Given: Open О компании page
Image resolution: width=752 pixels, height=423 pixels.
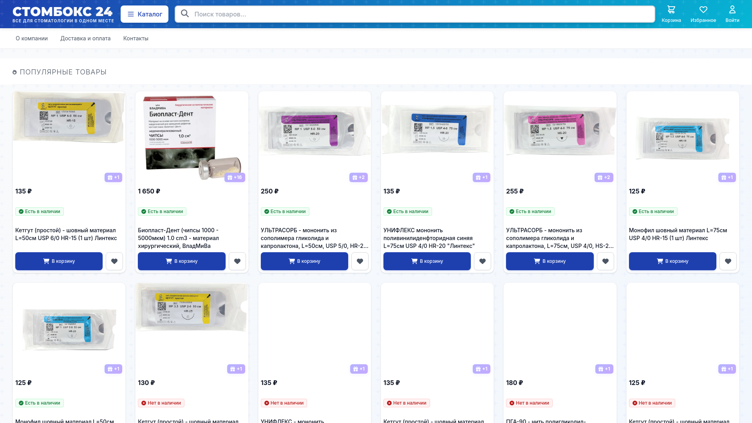Looking at the screenshot, I should click(32, 38).
